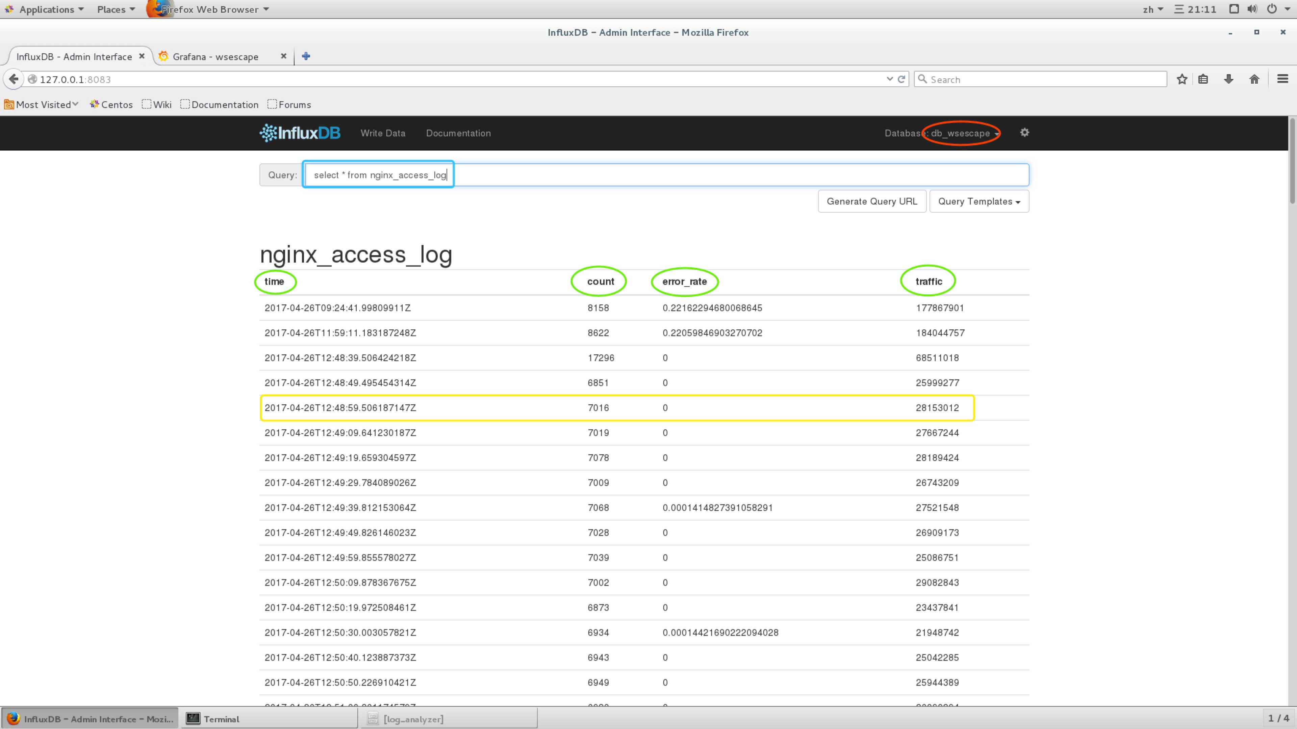
Task: Open the Firefox hamburger menu
Action: coord(1282,79)
